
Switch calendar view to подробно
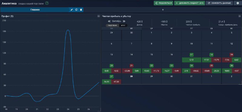coord(112,25)
